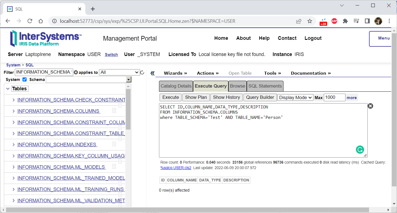
Task: Expand INFORMATION_SCHEMA.CHECK_CONSTRAINTS in the tree
Action: (x=13, y=100)
